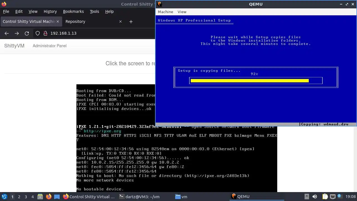Open the Lubuntu start menu
357x201 pixels.
click(4, 197)
